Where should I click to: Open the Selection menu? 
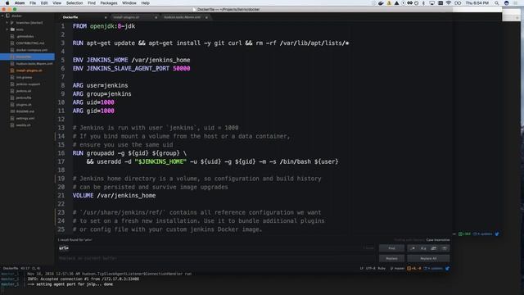click(x=75, y=3)
